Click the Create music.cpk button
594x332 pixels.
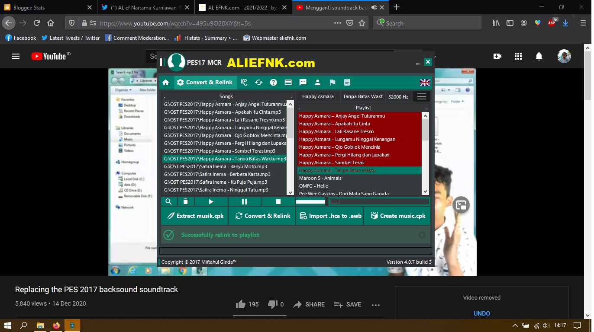(397, 216)
